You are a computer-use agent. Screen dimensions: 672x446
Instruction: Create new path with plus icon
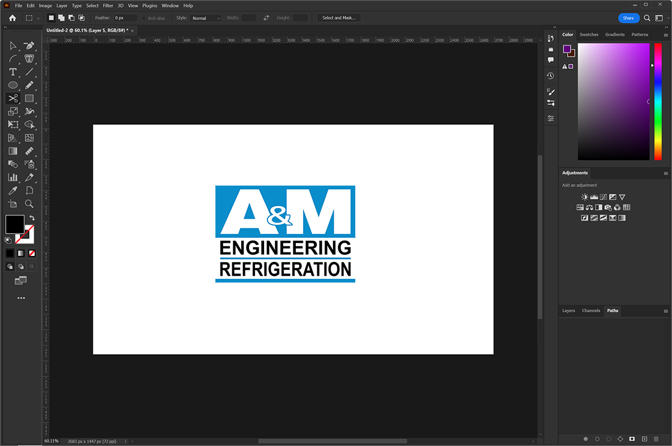click(644, 439)
